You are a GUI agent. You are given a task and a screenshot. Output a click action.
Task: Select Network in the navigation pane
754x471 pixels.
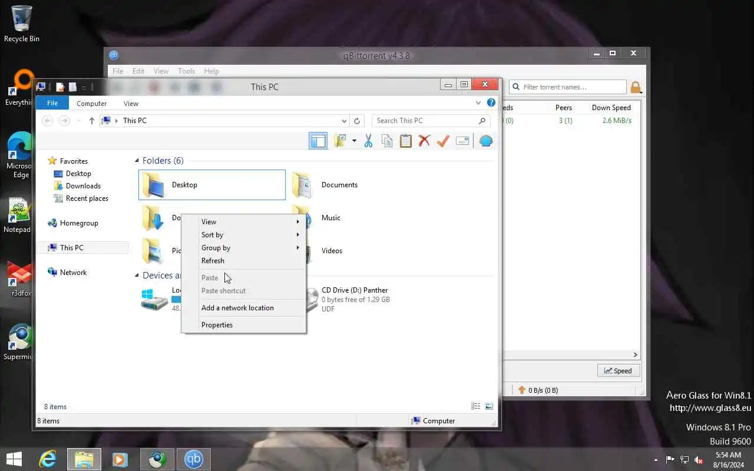[73, 273]
